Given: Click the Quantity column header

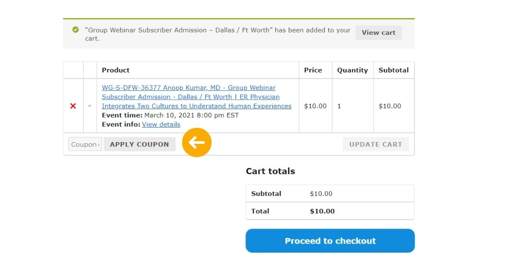Looking at the screenshot, I should [353, 70].
